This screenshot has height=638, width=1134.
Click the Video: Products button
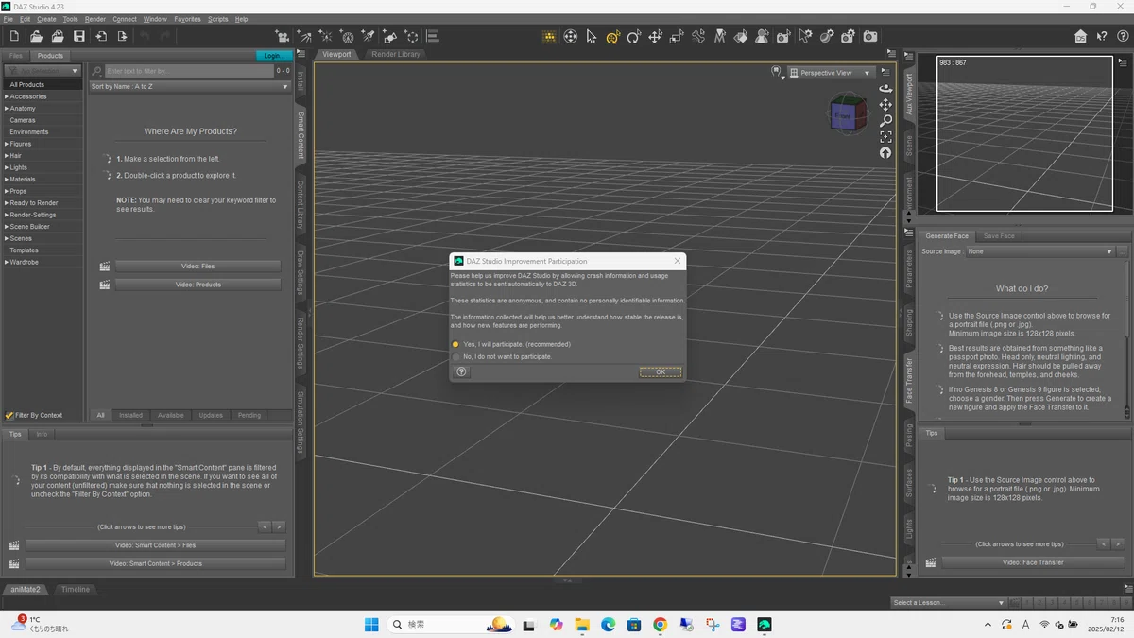click(198, 285)
